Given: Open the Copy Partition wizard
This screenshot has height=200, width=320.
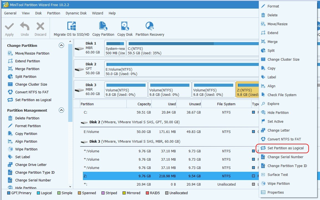Looking at the screenshot, I should click(103, 29).
